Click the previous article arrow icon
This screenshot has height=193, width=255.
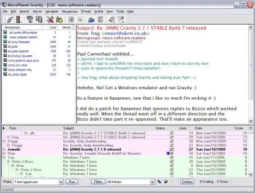[71, 20]
